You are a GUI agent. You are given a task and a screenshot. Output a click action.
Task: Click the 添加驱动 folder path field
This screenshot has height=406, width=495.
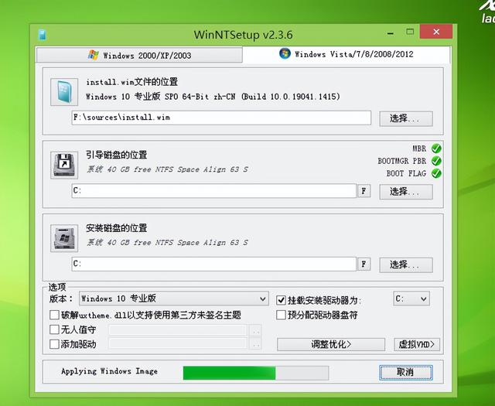[x=178, y=344]
